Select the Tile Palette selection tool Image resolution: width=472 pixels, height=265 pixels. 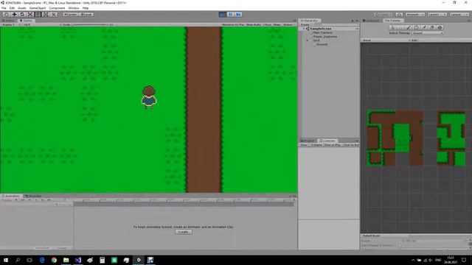pyautogui.click(x=392, y=28)
